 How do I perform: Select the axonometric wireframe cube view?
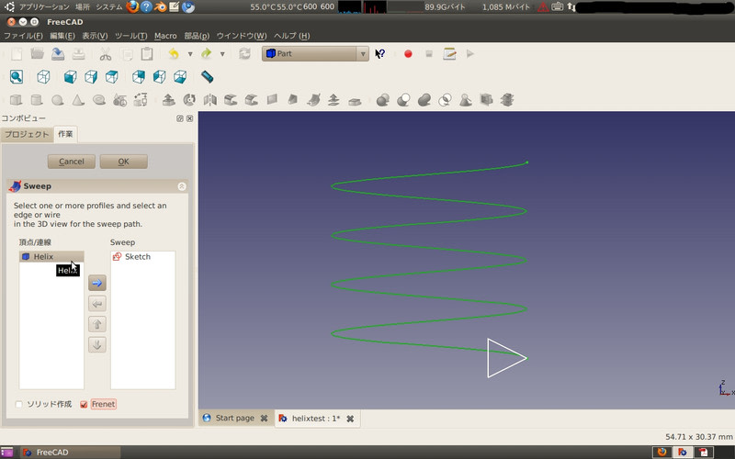click(43, 77)
